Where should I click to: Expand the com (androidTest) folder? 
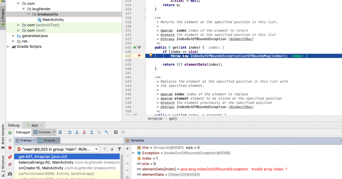tap(19, 25)
